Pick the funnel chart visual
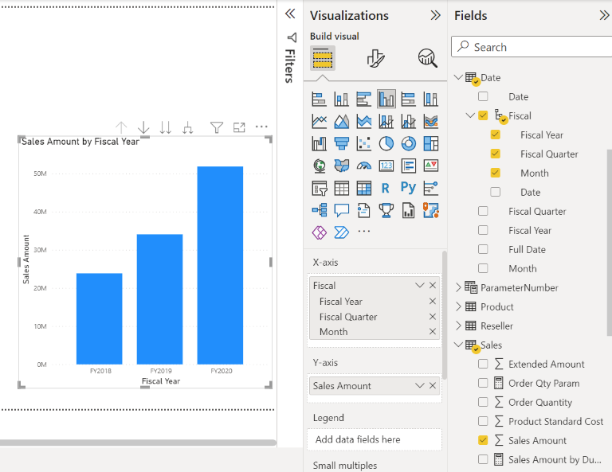Screen dimensions: 612x472 tap(342, 143)
